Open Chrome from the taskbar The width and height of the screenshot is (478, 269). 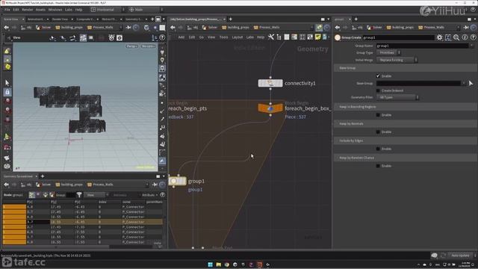tap(227, 265)
